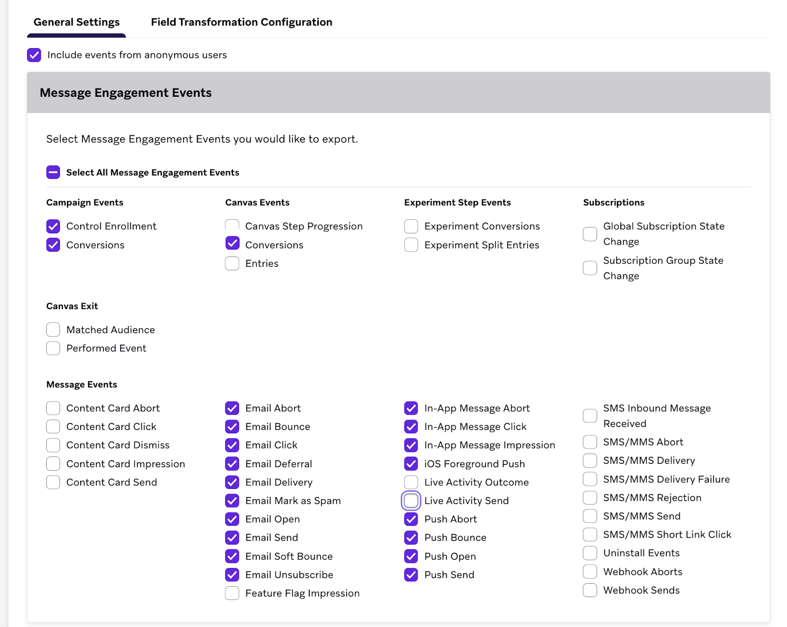Disable the iOS Foreground Push checkbox

[x=411, y=464]
